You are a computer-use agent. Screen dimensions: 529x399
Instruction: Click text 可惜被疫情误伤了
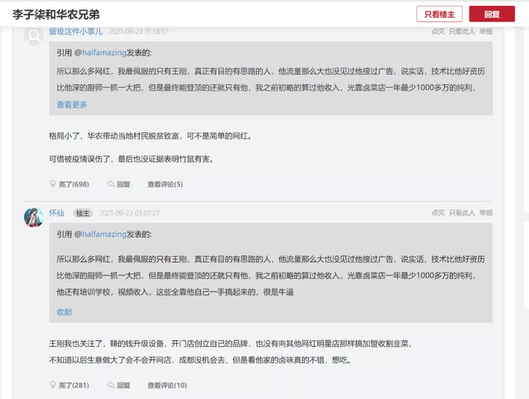(x=80, y=159)
